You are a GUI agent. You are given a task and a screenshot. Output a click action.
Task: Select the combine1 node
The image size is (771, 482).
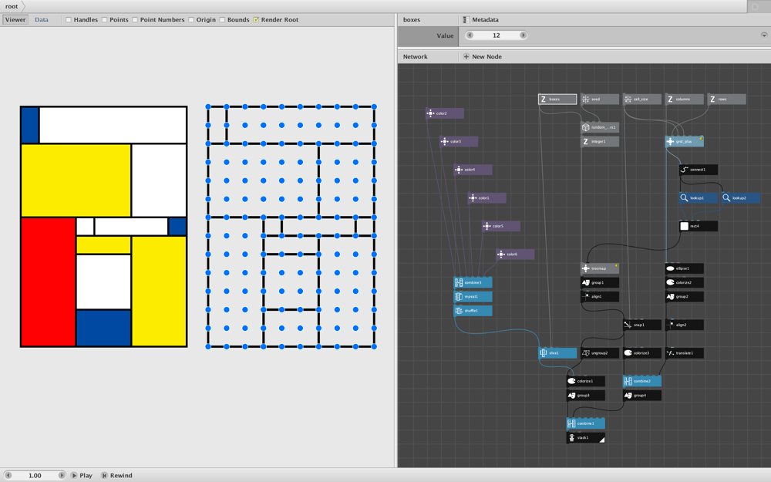pos(585,423)
